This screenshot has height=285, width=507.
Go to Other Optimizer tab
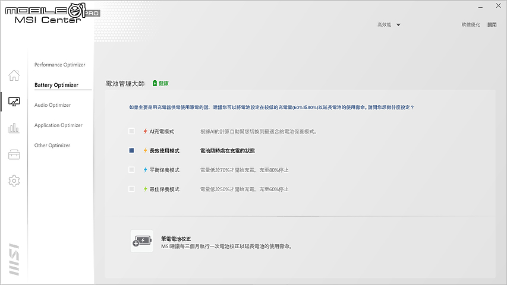click(x=52, y=145)
